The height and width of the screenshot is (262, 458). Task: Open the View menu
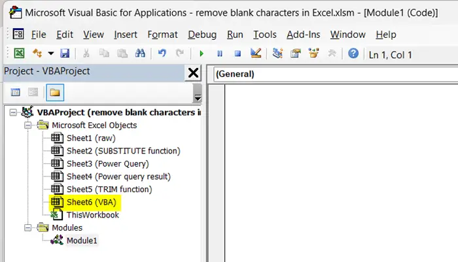(94, 35)
